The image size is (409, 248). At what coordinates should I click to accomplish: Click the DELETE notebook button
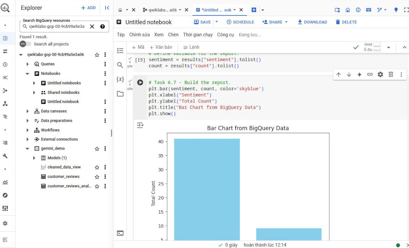[x=346, y=22]
